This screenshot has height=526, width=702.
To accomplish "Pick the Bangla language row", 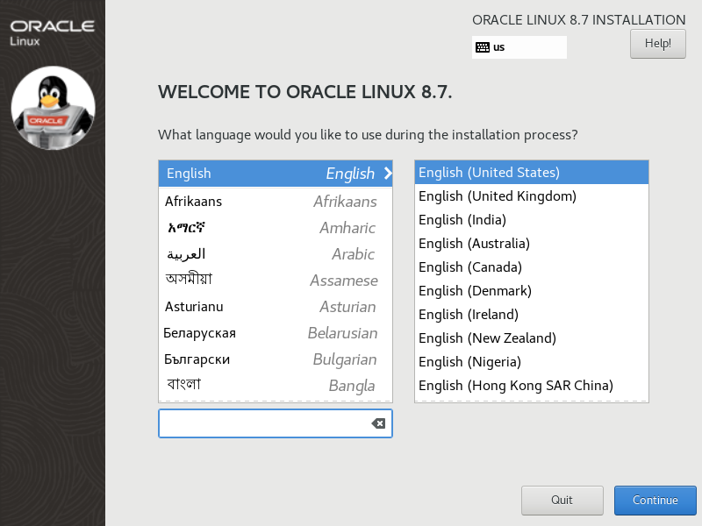I will (x=276, y=386).
